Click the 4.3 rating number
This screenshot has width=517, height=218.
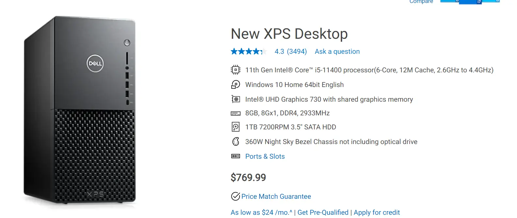[x=279, y=51]
